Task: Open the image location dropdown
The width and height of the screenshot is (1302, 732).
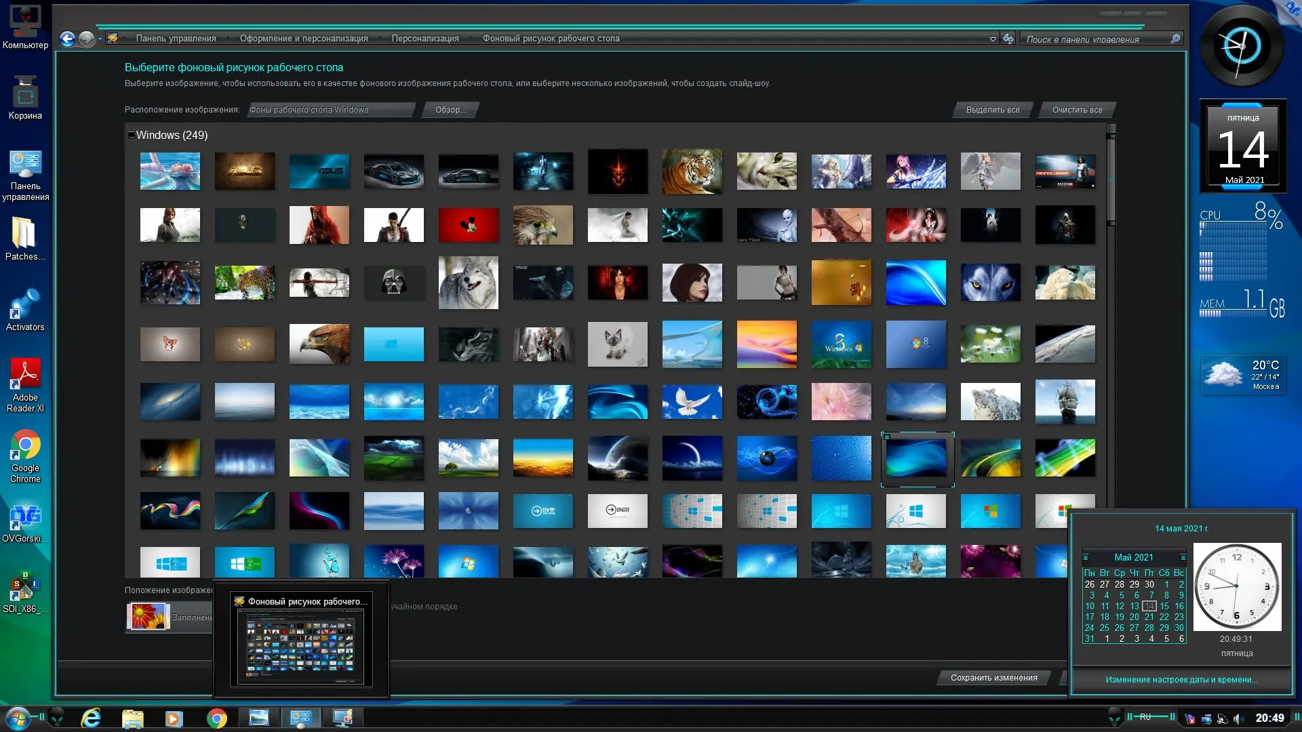Action: (x=331, y=110)
